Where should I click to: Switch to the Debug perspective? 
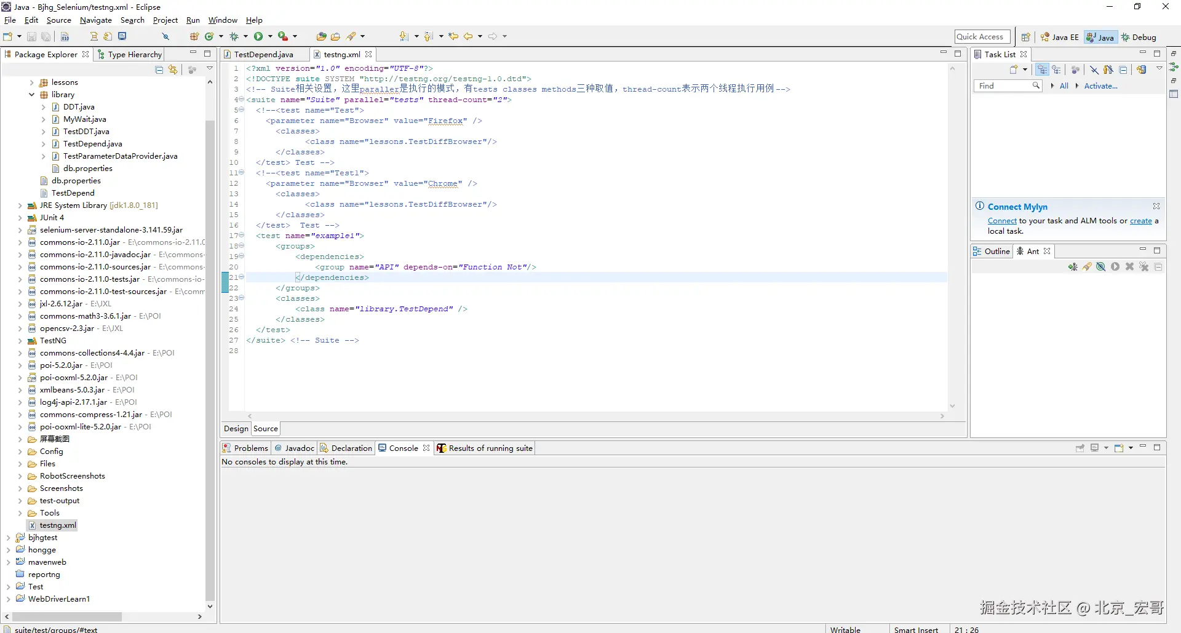point(1139,37)
